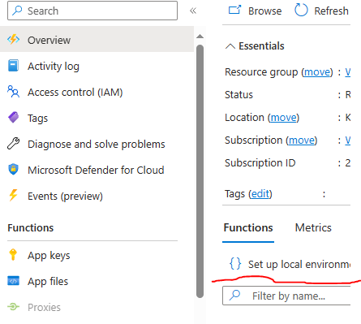The width and height of the screenshot is (361, 324).
Task: Select the purple Tags icon
Action: pyautogui.click(x=13, y=118)
